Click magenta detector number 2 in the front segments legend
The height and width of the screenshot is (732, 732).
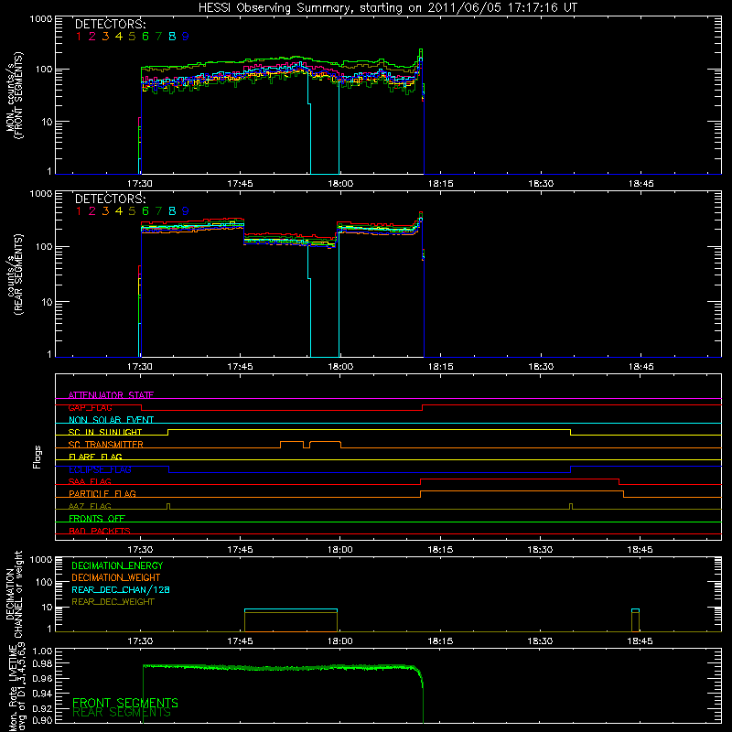[x=92, y=37]
